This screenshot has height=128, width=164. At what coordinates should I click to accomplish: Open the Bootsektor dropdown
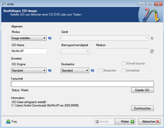[x=75, y=70]
